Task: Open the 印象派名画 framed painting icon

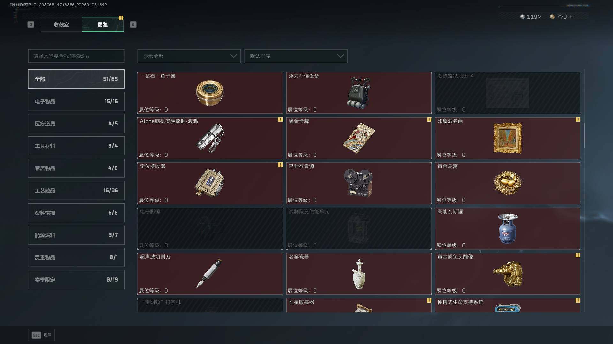Action: click(508, 138)
